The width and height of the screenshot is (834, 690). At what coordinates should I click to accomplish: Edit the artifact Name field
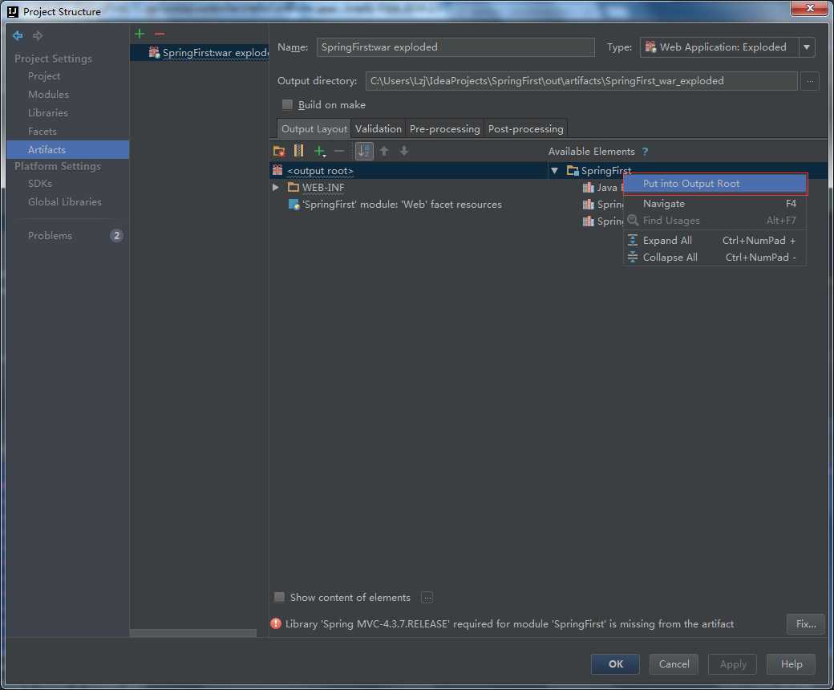(x=455, y=47)
